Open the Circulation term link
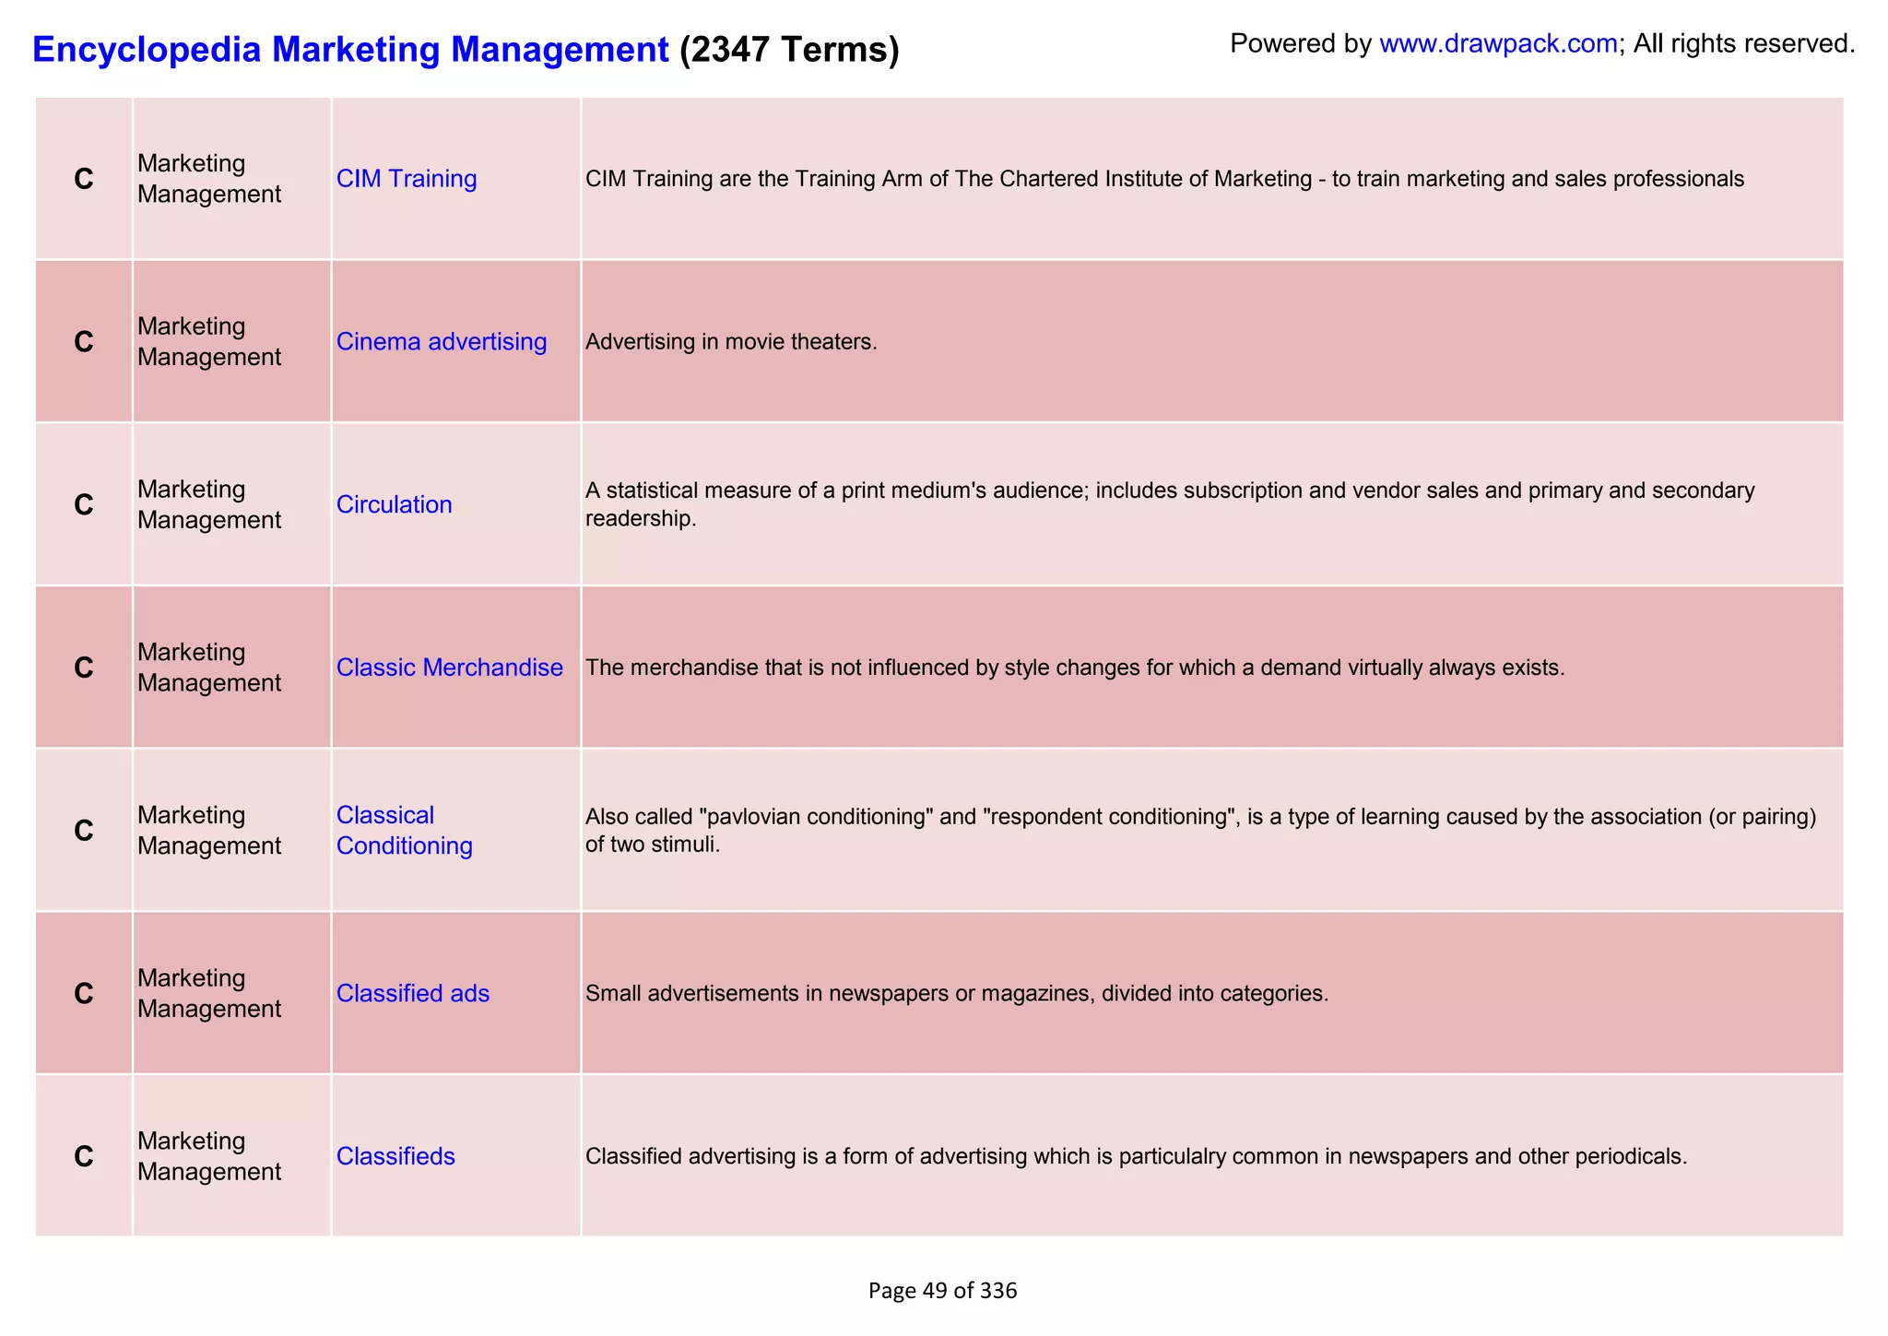This screenshot has width=1888, height=1336. 395,504
